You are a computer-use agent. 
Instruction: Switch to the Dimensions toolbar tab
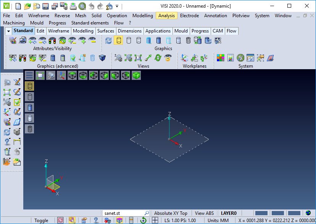(130, 31)
